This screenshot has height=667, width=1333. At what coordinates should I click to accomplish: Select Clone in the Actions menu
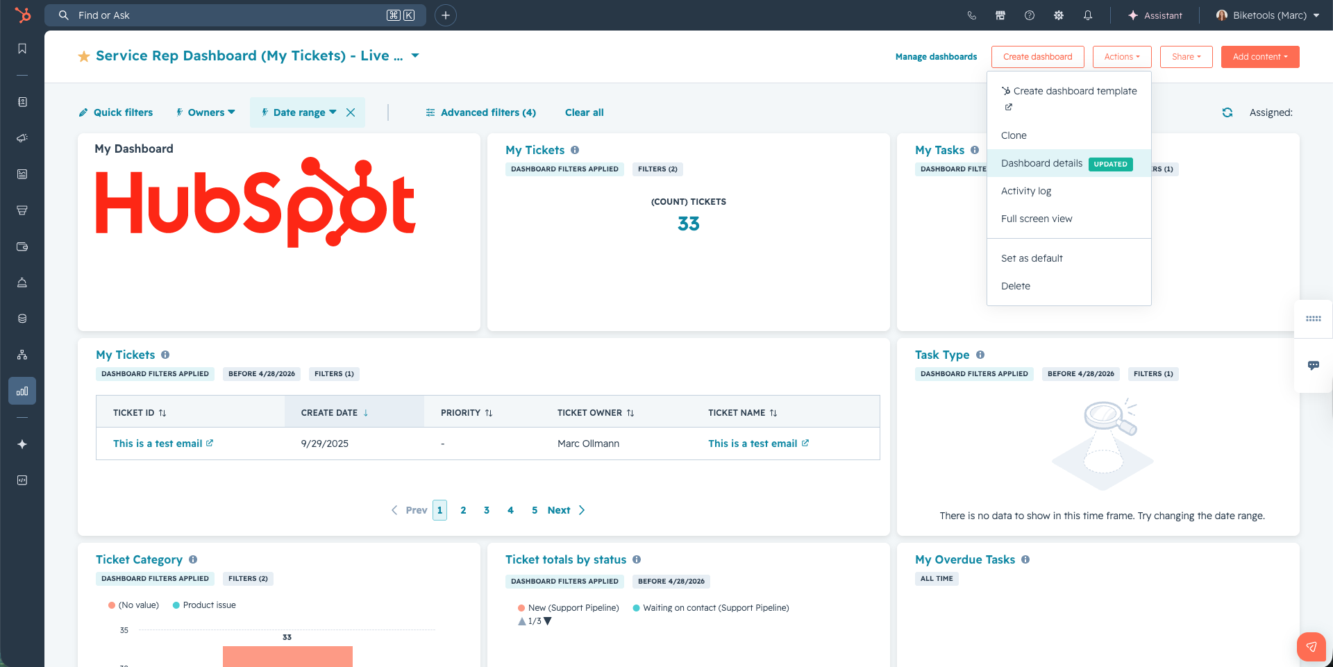[1069, 135]
